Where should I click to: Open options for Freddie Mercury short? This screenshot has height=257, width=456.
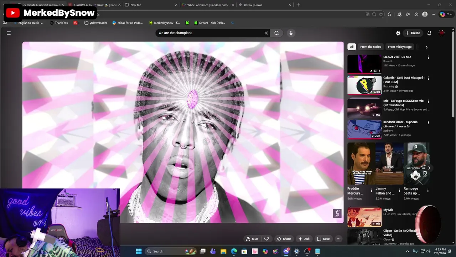pos(372,190)
